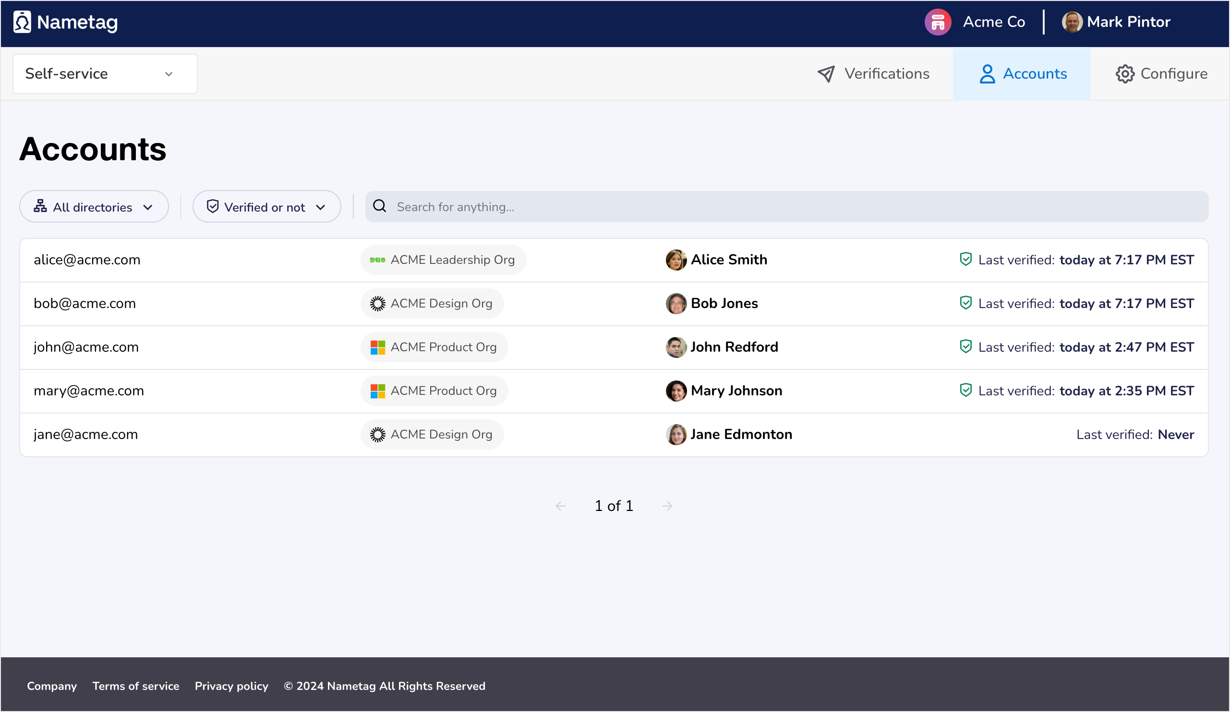Click the search magnifier icon
The width and height of the screenshot is (1230, 712).
tap(380, 206)
